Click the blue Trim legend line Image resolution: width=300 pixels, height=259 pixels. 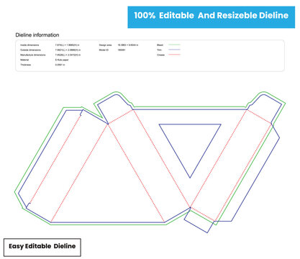click(174, 50)
